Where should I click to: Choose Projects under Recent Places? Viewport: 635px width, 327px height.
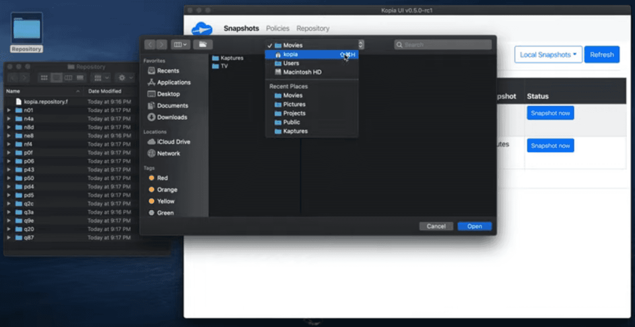coord(311,113)
